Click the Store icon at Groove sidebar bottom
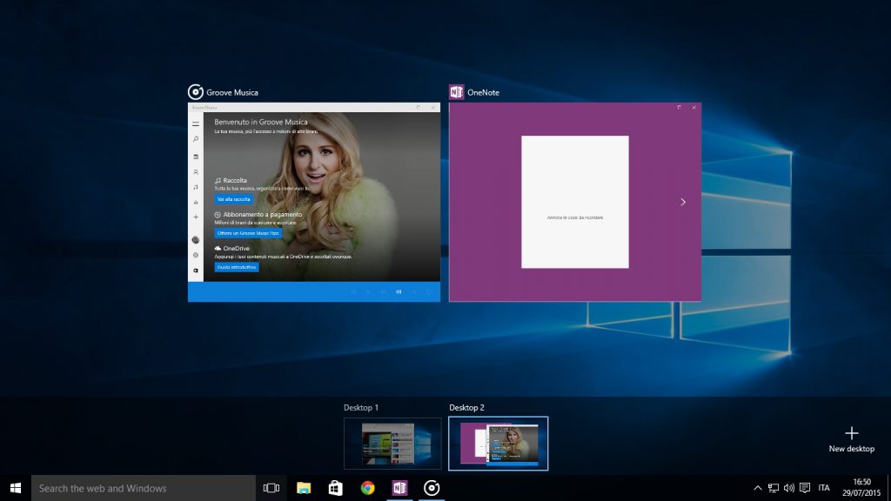 coord(196,271)
